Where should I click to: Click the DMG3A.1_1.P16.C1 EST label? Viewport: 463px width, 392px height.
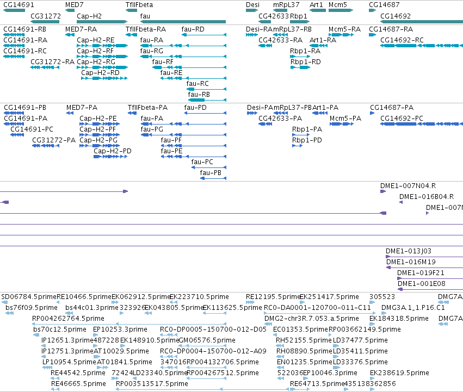point(413,308)
